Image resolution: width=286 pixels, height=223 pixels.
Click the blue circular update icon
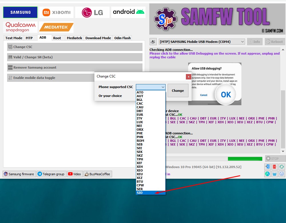(x=282, y=174)
